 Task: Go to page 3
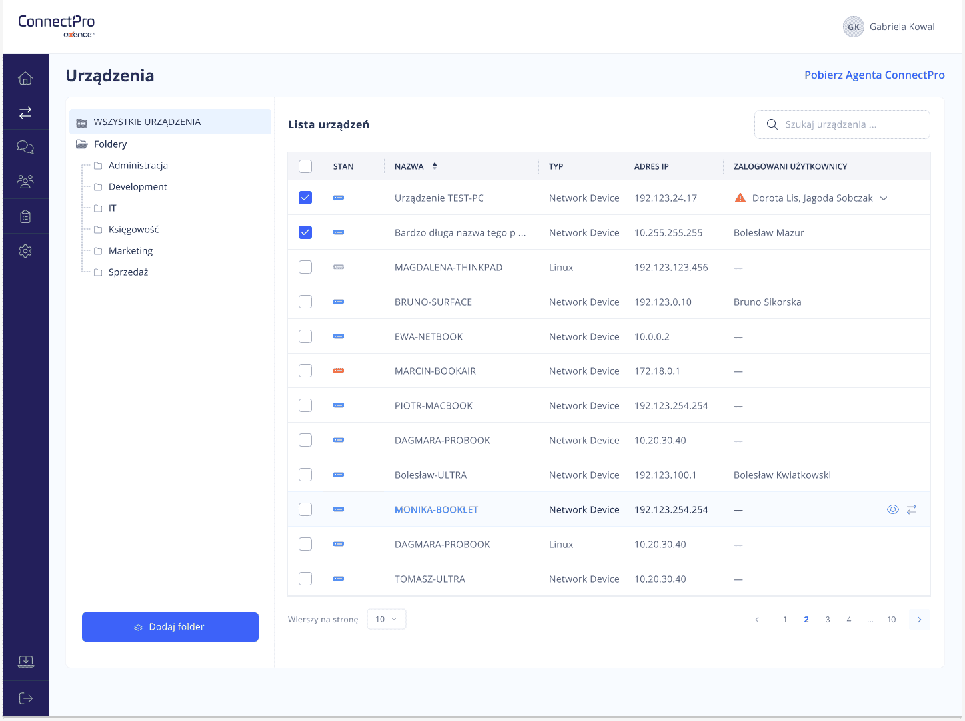click(828, 620)
